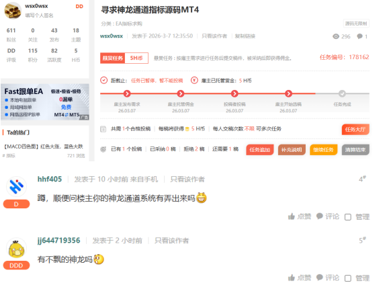Click the 复制链接 link
381x289 pixels.
tap(245, 36)
